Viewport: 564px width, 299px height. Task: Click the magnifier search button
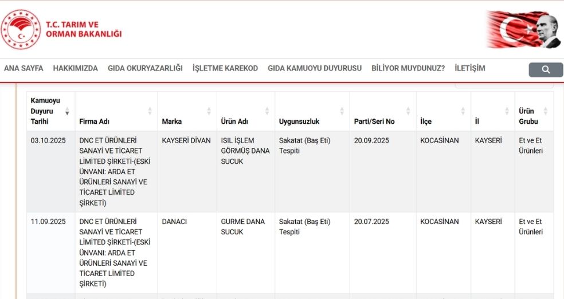click(545, 70)
